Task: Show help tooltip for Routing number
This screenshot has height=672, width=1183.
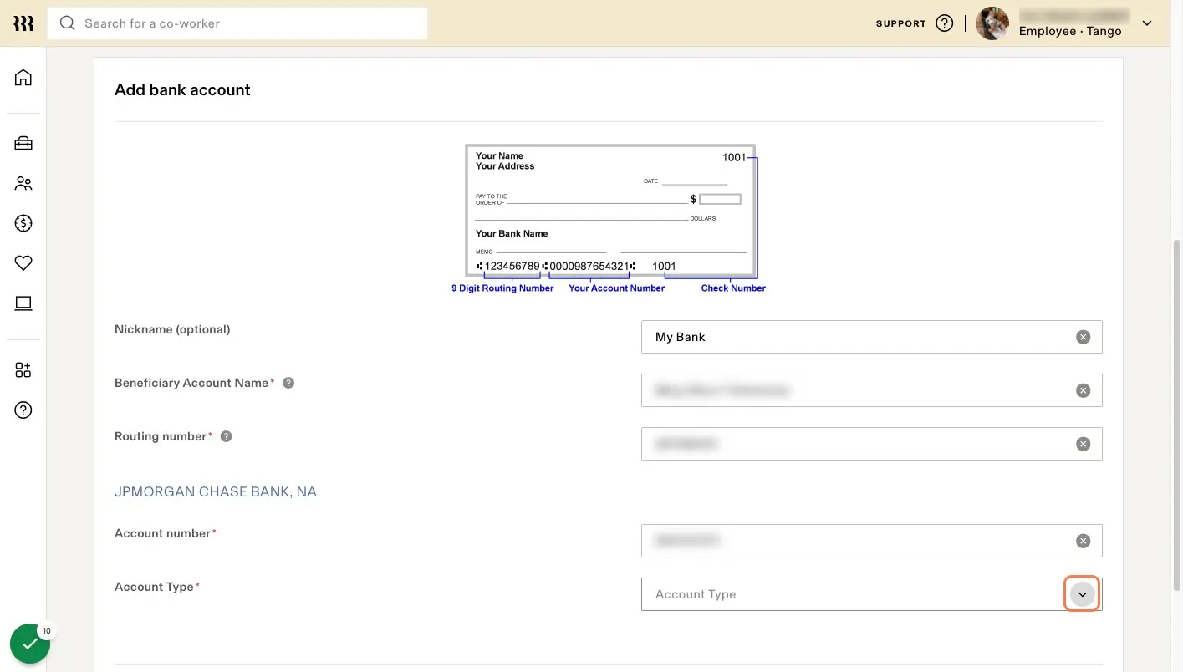Action: click(x=226, y=436)
